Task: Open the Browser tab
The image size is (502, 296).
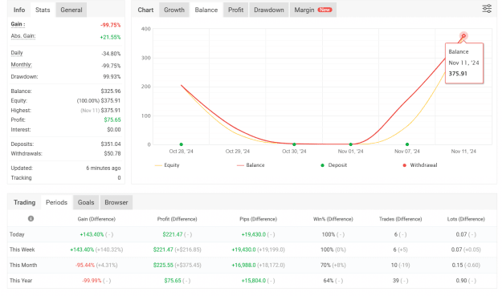Action: (116, 202)
